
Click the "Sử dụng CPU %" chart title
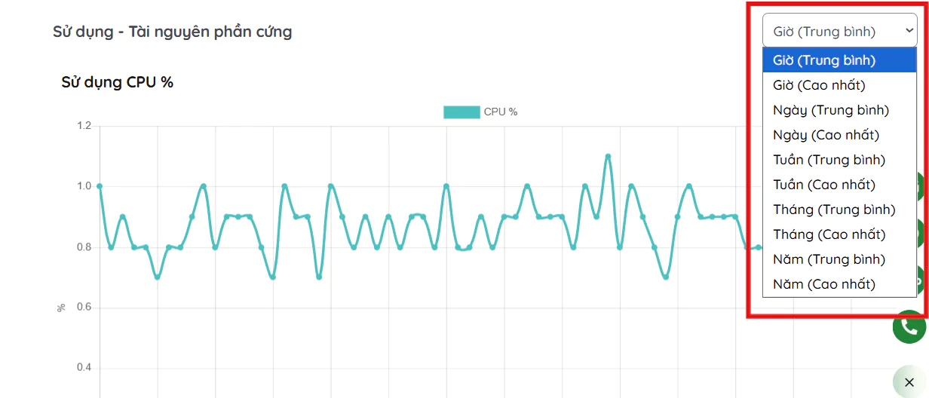tap(118, 82)
